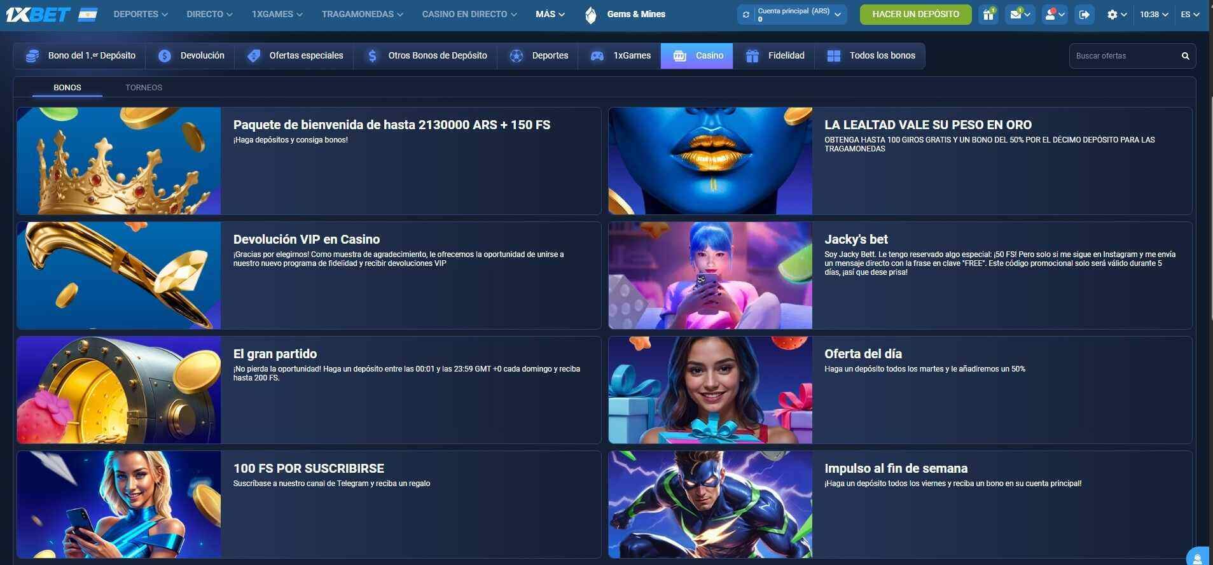Click the golden hook VIP cashback image
This screenshot has width=1213, height=565.
coord(119,276)
